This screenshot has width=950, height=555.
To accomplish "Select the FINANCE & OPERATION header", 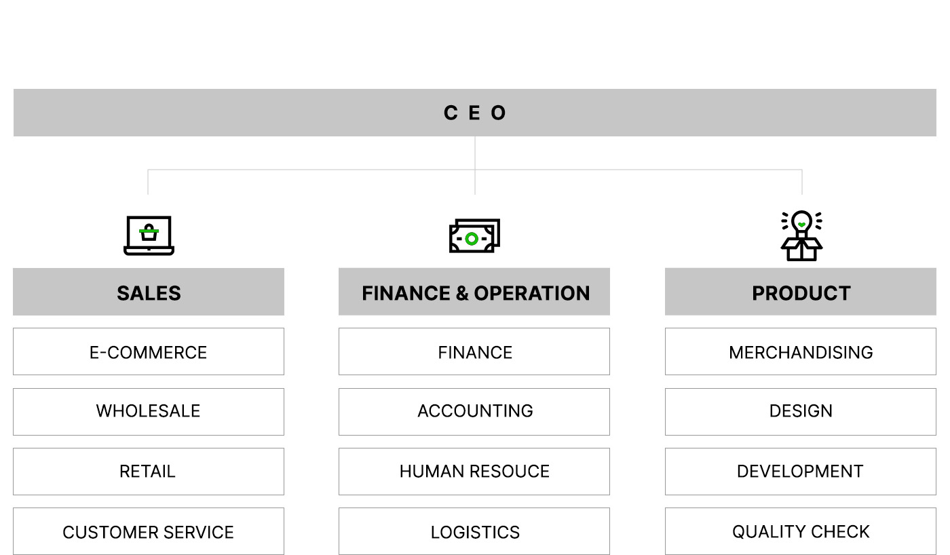I will point(474,292).
